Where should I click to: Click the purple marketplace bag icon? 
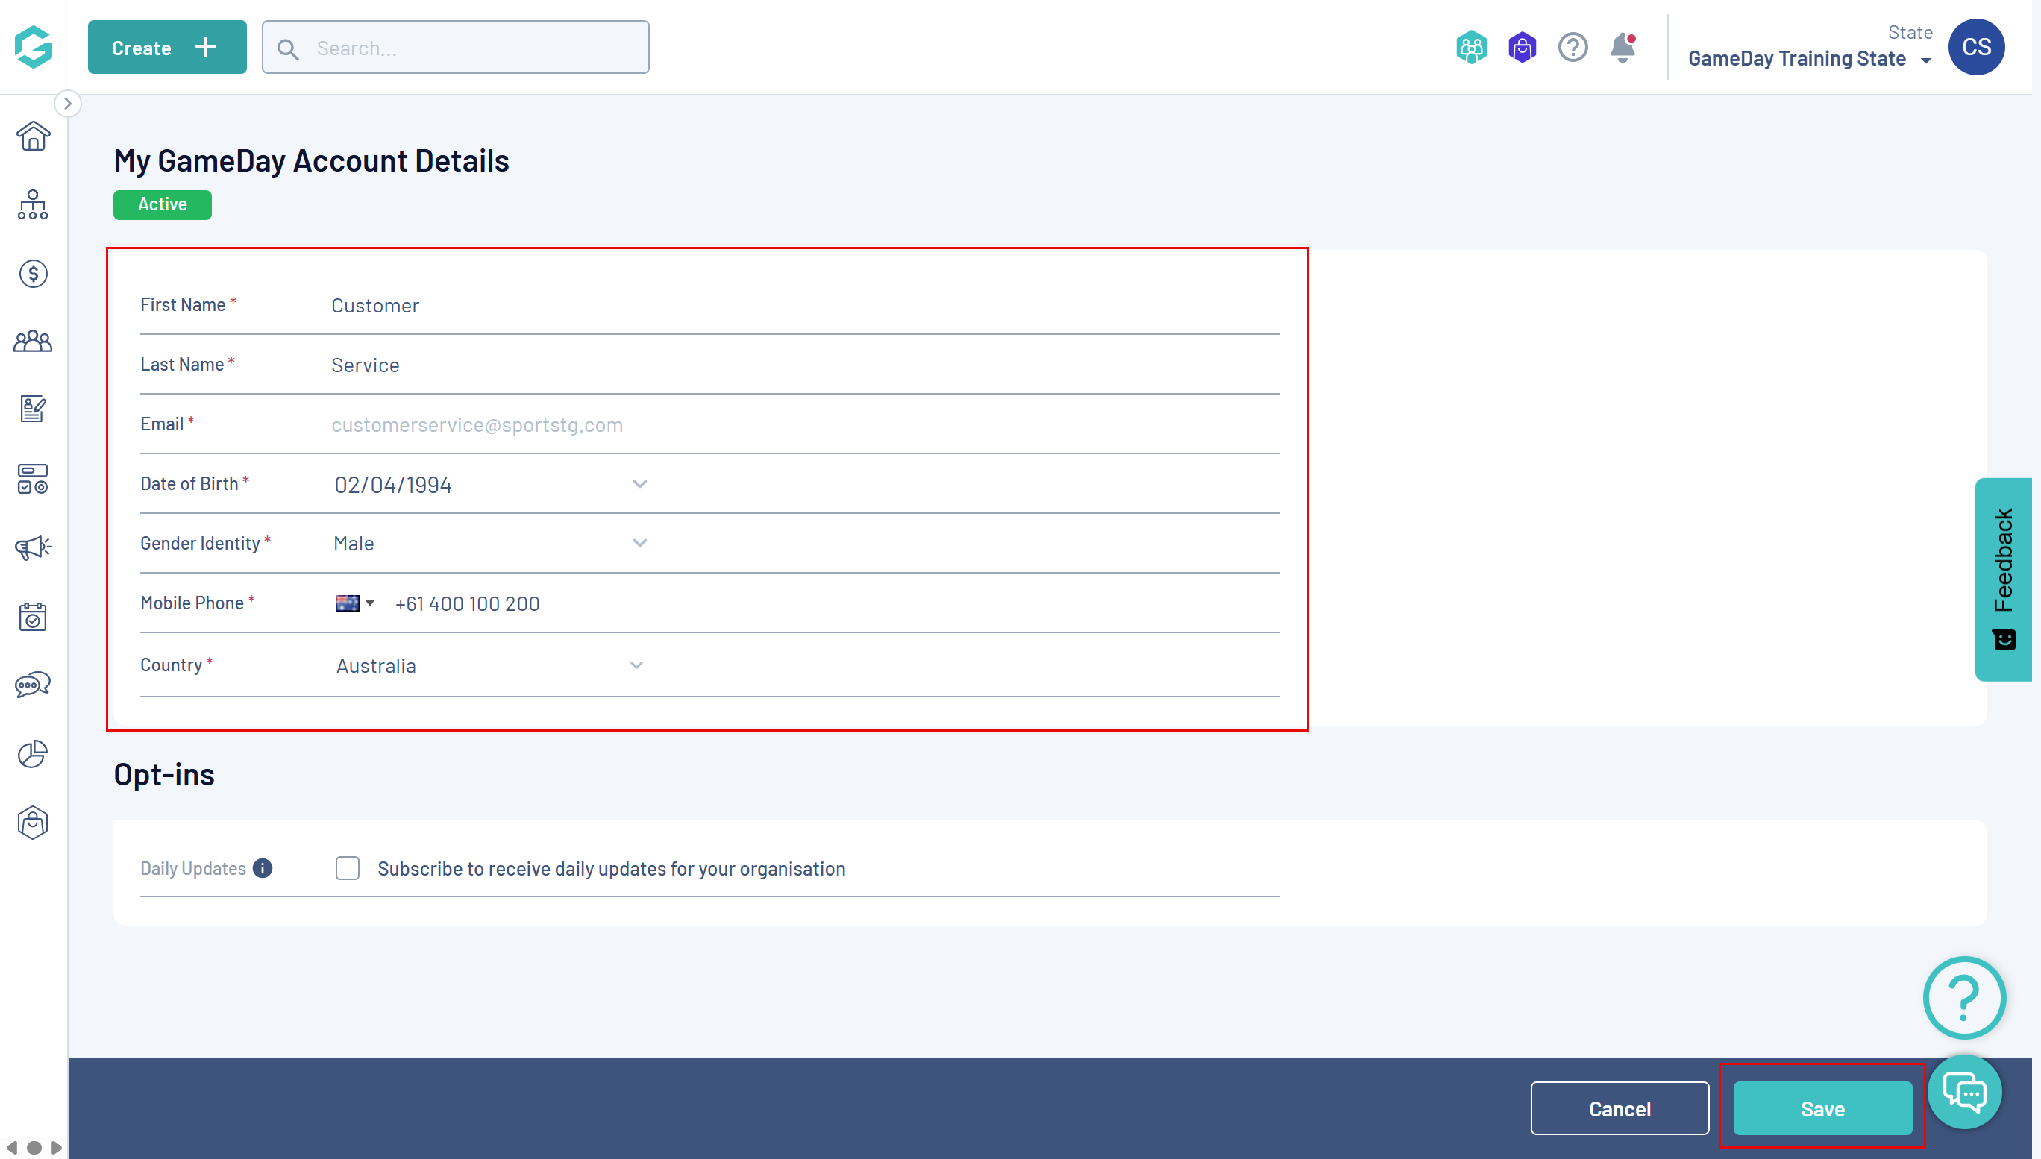[1521, 48]
